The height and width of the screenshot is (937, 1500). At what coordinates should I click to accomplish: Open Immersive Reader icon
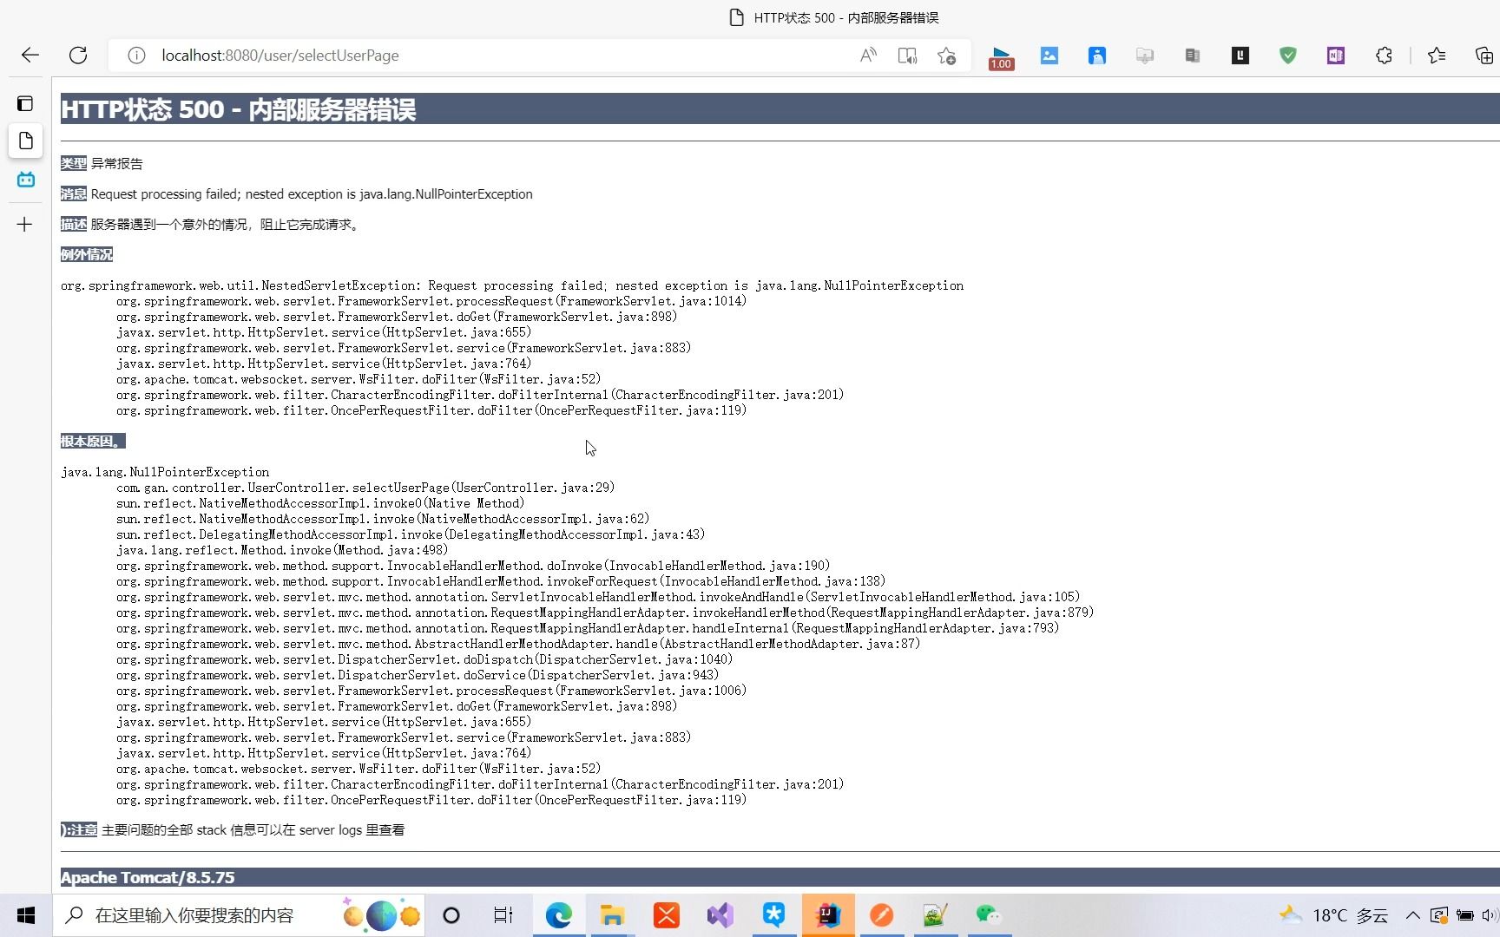coord(907,56)
